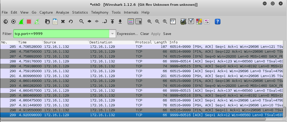Apply the display filter
Screen dimensions: 287x122
(x=156, y=34)
